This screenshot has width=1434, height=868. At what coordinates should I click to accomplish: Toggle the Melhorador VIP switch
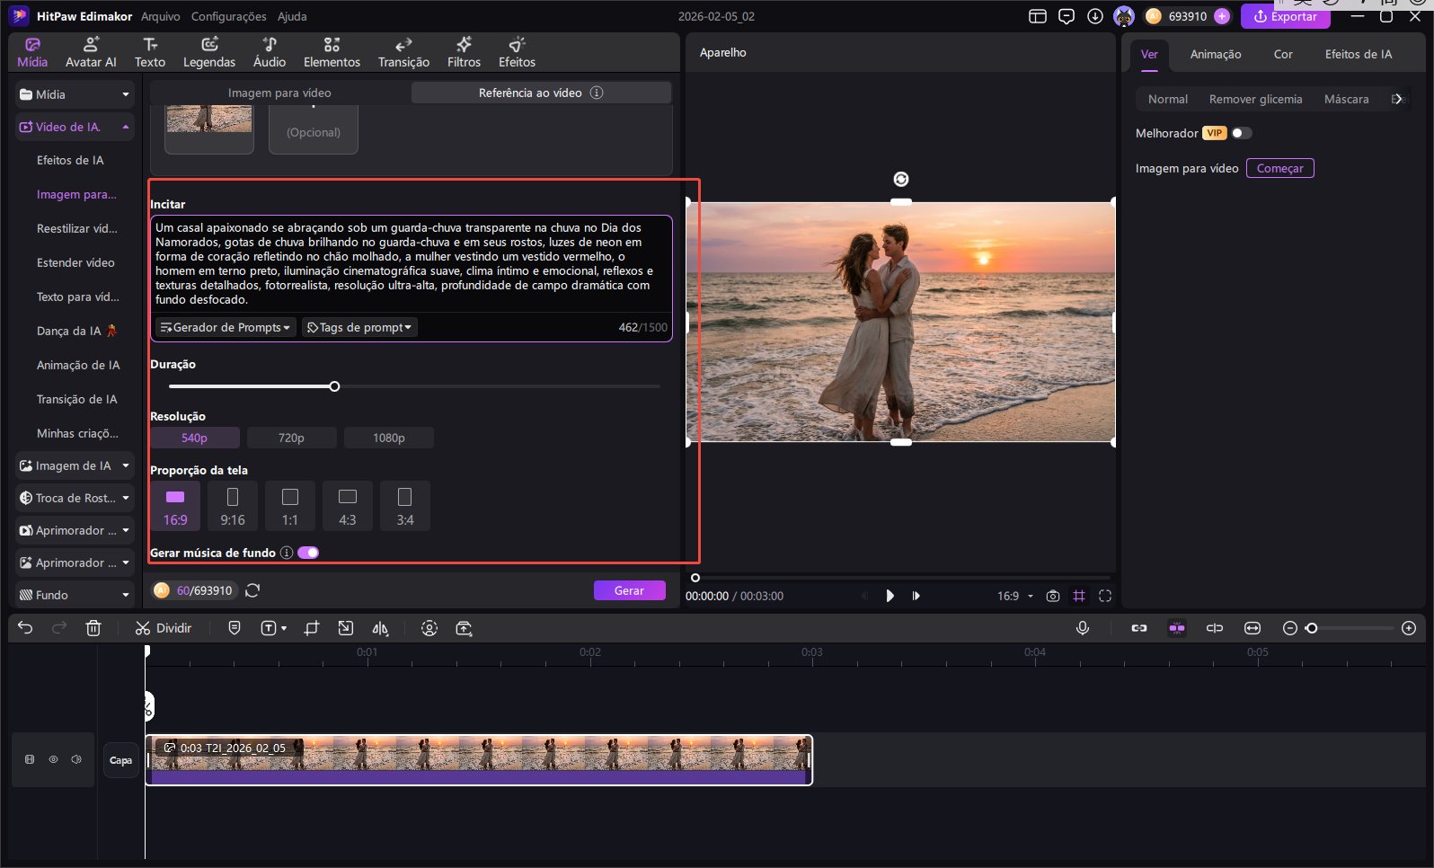[1241, 133]
